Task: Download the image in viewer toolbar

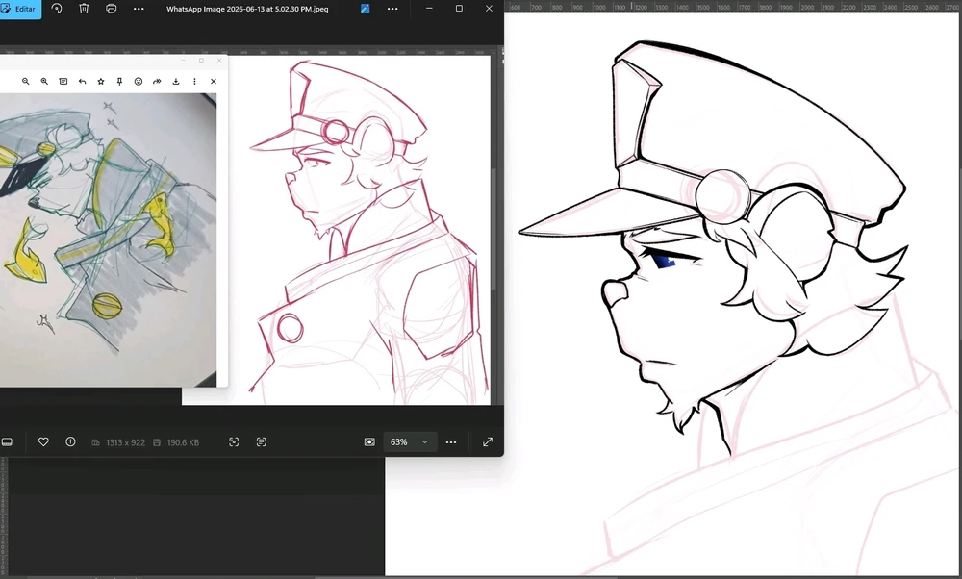Action: point(176,81)
